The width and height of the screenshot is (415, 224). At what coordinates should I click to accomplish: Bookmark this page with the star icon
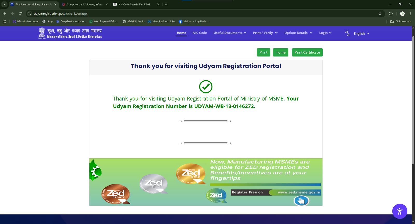380,14
